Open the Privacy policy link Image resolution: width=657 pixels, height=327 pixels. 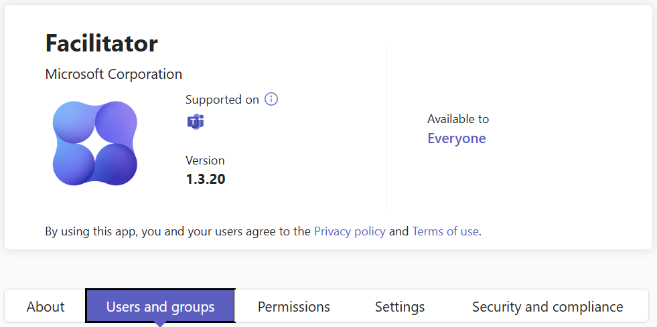pyautogui.click(x=350, y=231)
